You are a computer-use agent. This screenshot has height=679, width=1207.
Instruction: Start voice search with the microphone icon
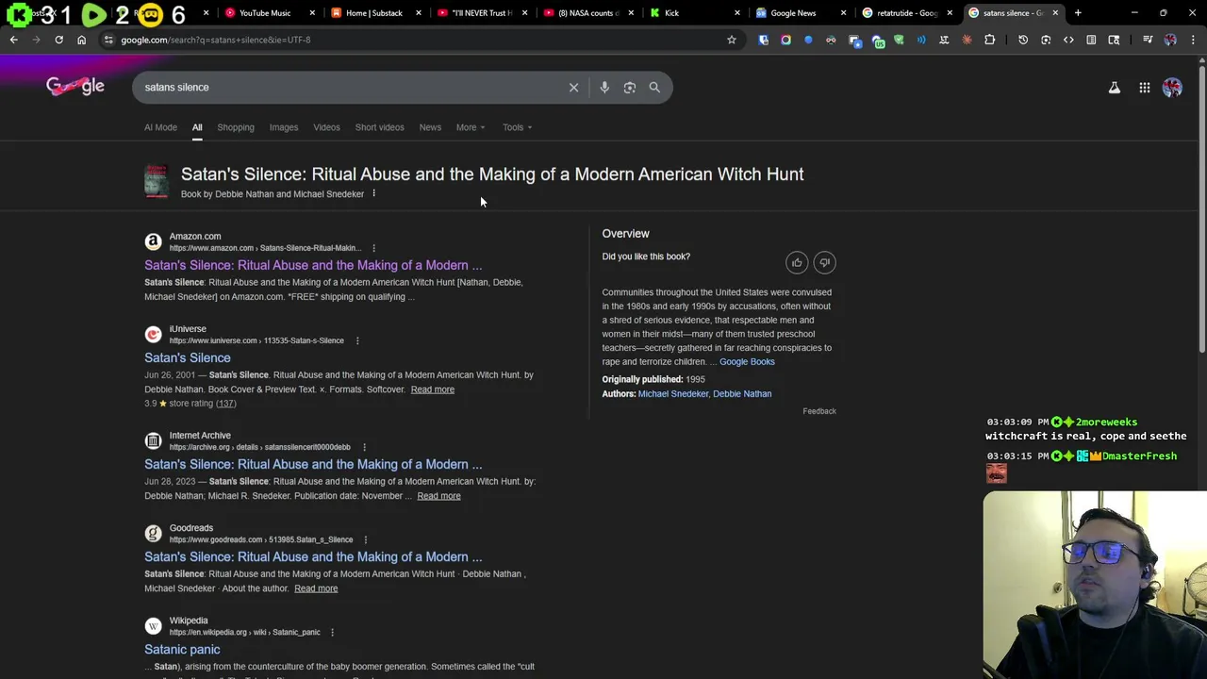(x=604, y=87)
